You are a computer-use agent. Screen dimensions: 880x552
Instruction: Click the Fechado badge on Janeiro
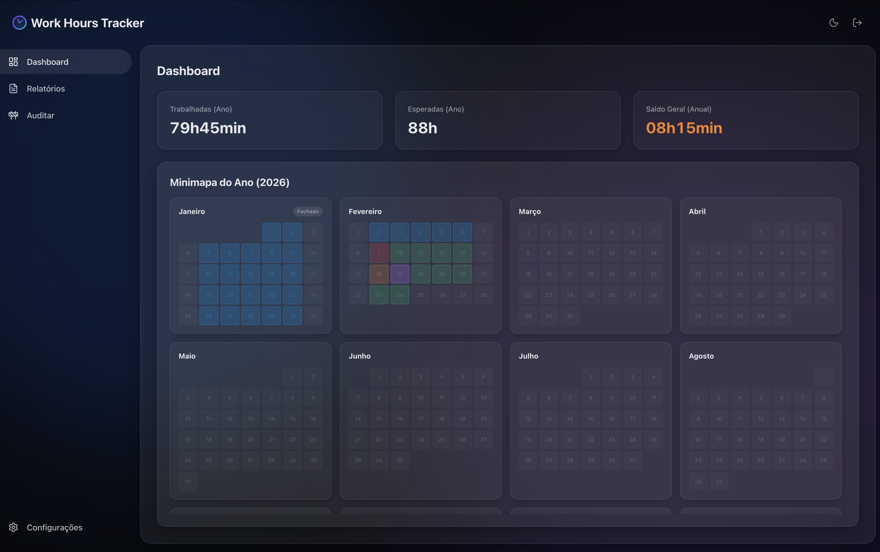coord(307,211)
